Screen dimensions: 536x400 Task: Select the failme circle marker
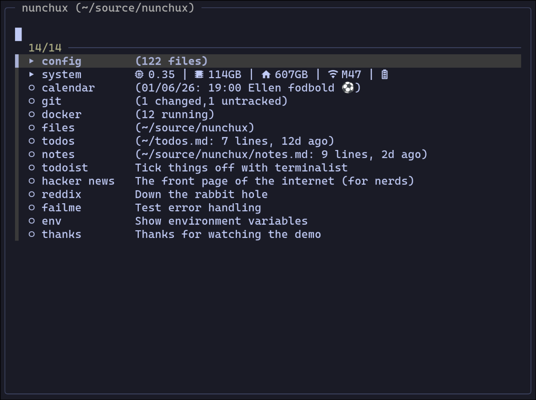(31, 207)
